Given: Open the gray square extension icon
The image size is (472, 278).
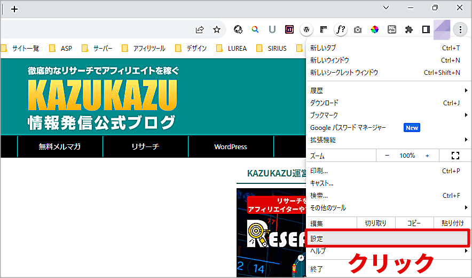Looking at the screenshot, I should [x=391, y=29].
